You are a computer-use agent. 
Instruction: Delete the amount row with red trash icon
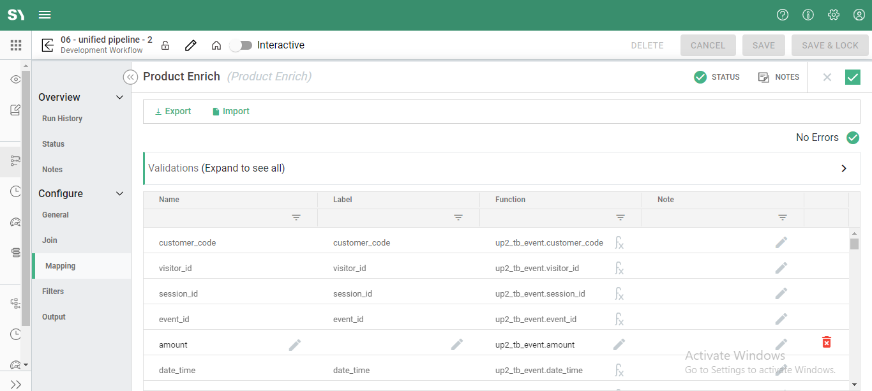(827, 343)
